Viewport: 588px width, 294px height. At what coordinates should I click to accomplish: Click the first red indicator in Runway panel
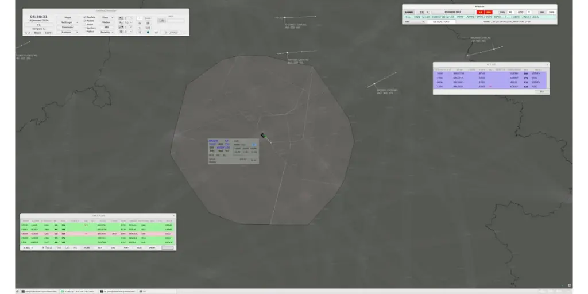(x=480, y=12)
